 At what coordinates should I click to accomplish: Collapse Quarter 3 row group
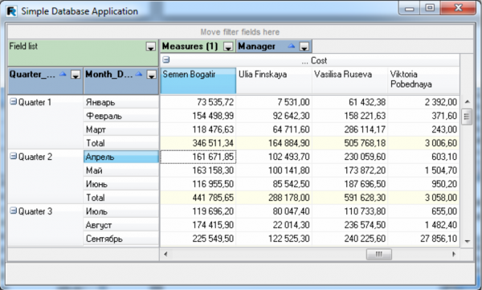click(x=13, y=210)
